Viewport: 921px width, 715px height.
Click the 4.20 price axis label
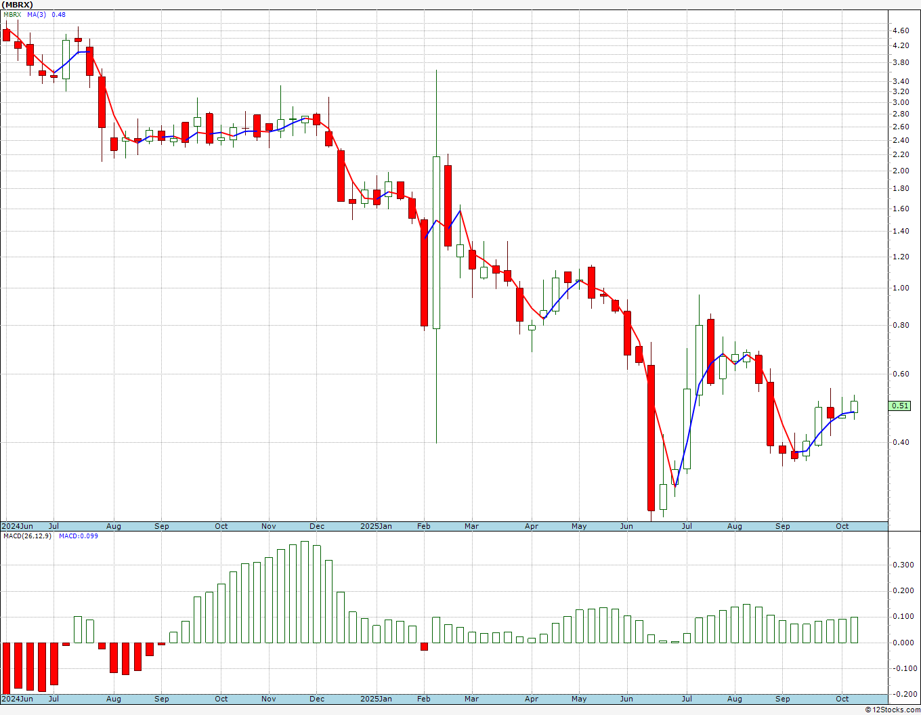pyautogui.click(x=901, y=46)
